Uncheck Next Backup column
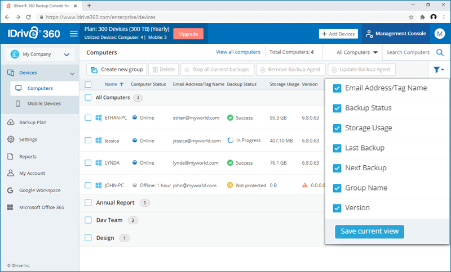 point(337,168)
